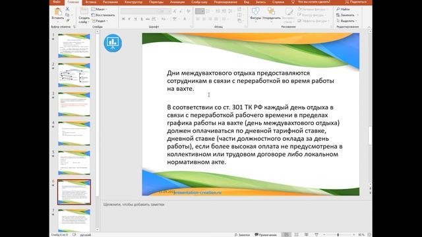Open the Справка tab
422x237 pixels.
[278, 2]
